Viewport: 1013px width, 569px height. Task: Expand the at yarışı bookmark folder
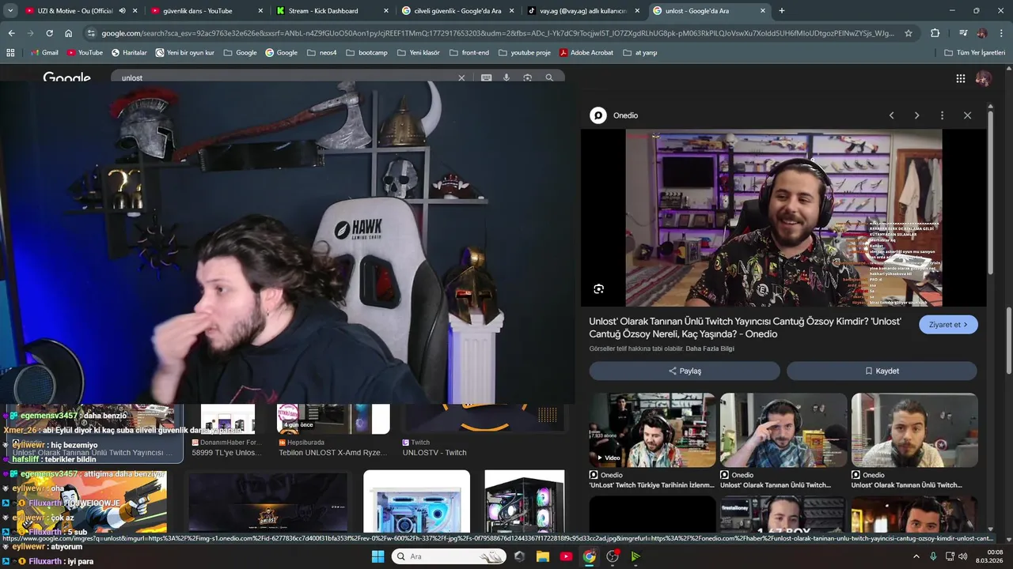click(640, 52)
